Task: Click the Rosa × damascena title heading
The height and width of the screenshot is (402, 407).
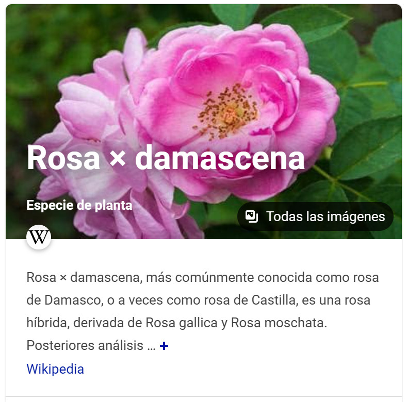Action: (166, 158)
